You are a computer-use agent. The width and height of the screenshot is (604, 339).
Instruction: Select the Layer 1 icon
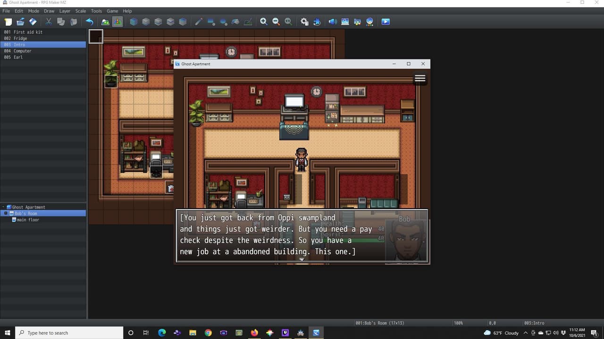point(146,22)
